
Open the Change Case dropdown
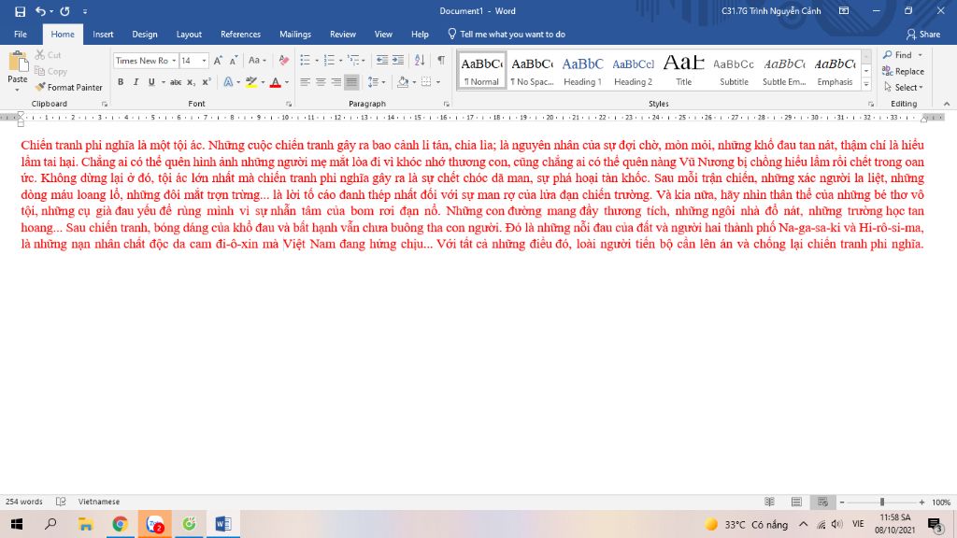(x=257, y=61)
